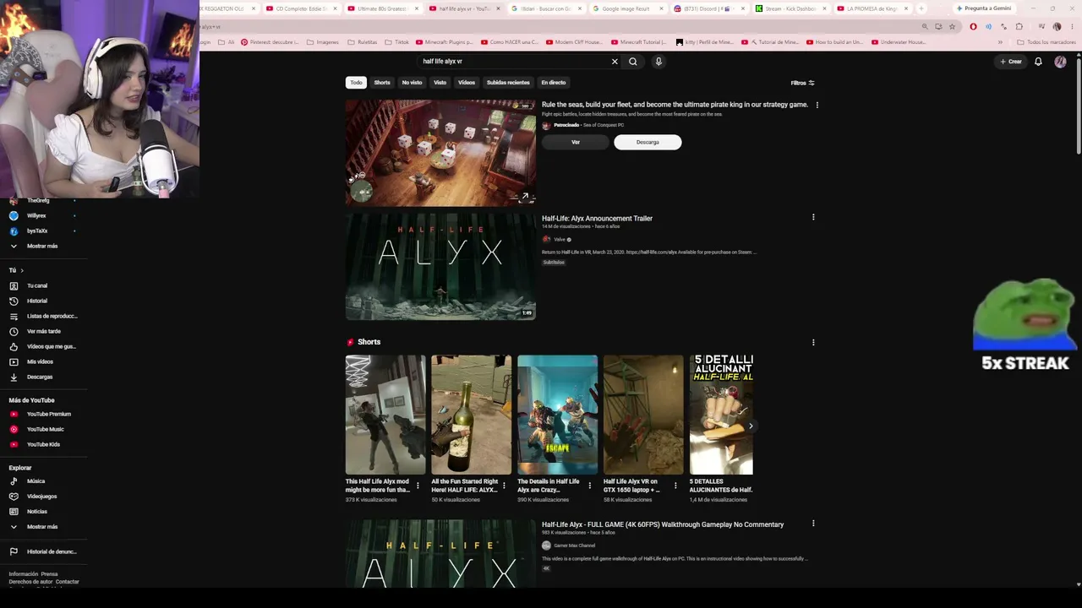Open Half-Life: Alyx Announcement Trailer title
Image resolution: width=1082 pixels, height=608 pixels.
(597, 219)
